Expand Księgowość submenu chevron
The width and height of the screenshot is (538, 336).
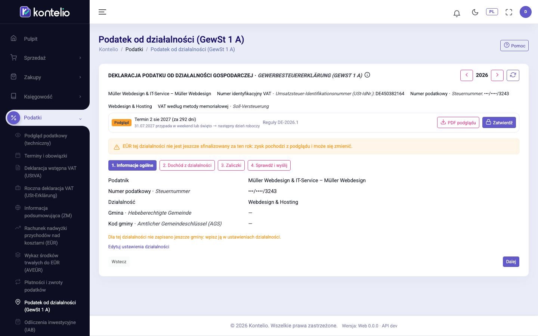point(80,97)
